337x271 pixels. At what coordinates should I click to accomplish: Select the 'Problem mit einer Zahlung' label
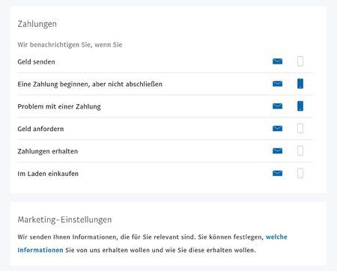click(x=59, y=107)
